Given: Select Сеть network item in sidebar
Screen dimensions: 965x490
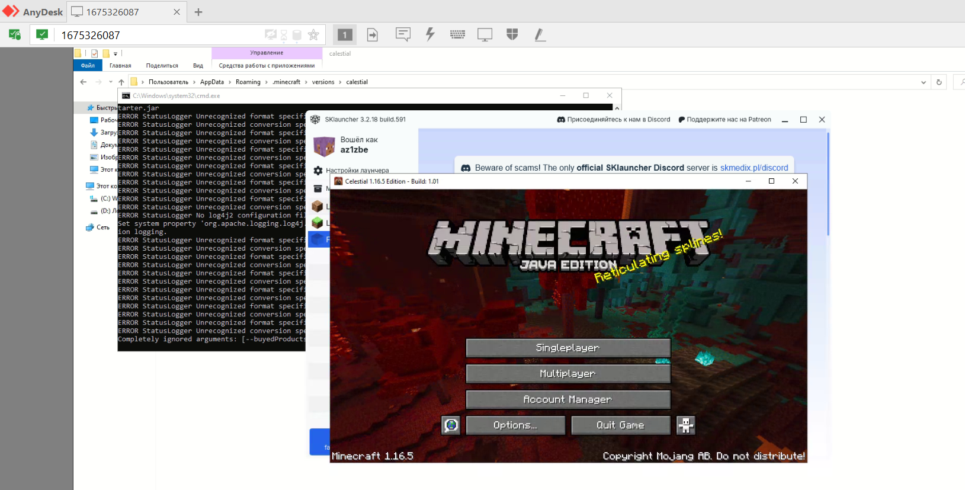Looking at the screenshot, I should coord(98,228).
